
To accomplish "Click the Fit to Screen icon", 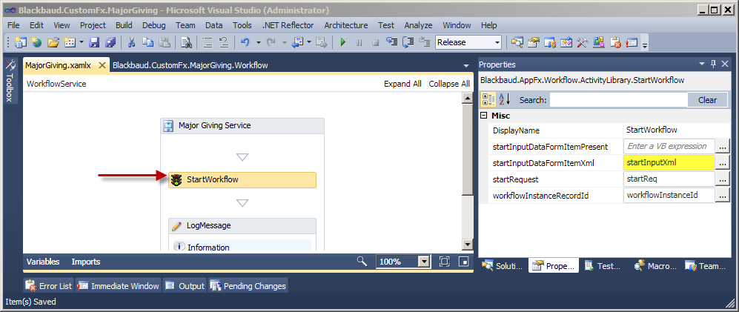I will tap(445, 262).
